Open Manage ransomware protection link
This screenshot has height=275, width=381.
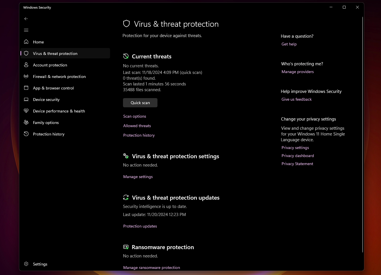152,268
